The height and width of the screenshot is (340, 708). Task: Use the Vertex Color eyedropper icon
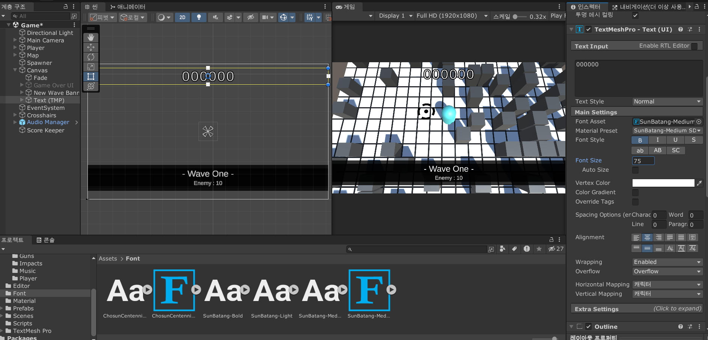pos(699,183)
